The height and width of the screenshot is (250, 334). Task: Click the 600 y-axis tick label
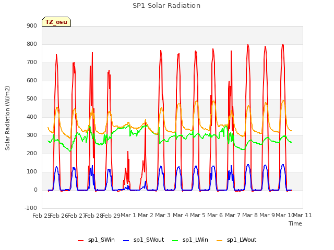[32, 81]
